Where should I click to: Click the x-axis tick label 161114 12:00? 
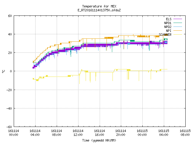[x=78, y=133]
